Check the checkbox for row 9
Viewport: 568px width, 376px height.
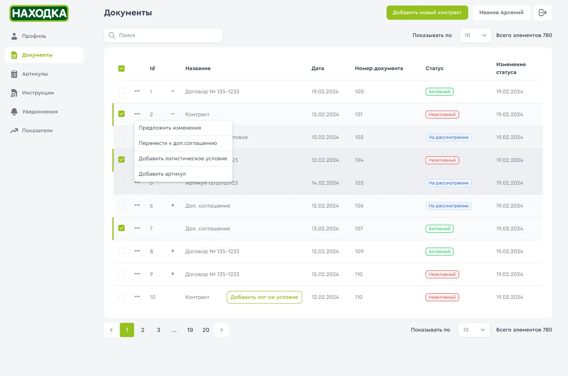[121, 274]
